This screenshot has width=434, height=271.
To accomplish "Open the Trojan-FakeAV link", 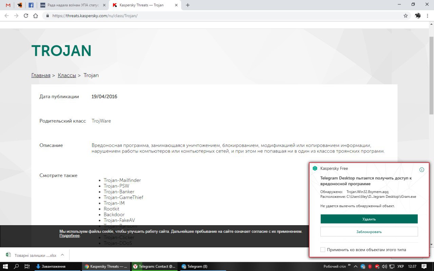I will click(x=119, y=220).
